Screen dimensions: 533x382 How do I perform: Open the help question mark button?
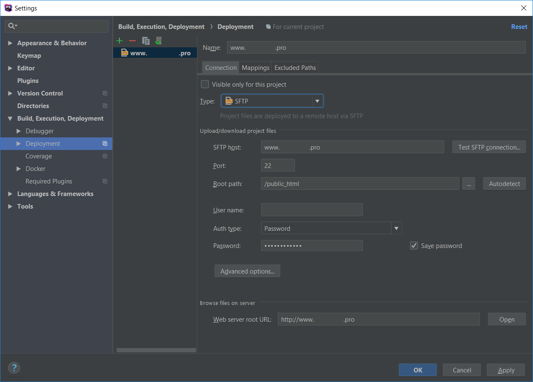14,368
